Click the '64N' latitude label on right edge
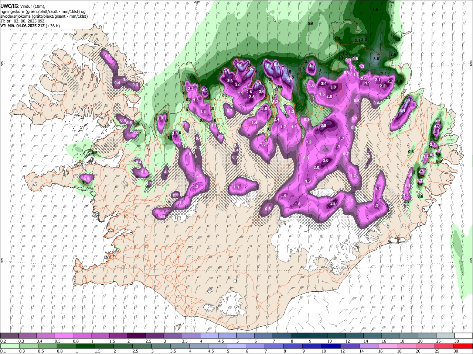The image size is (473, 354). coord(471,260)
